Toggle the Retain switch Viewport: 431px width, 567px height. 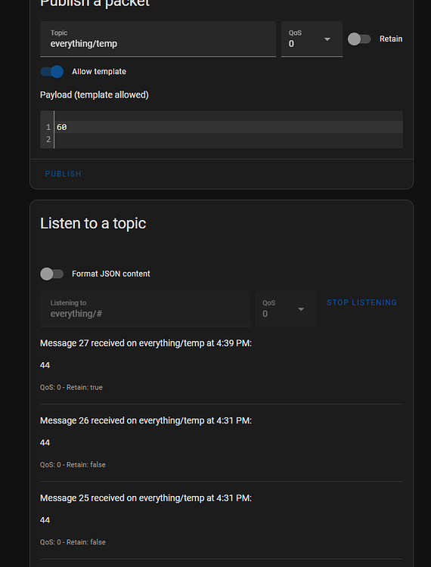tap(359, 39)
